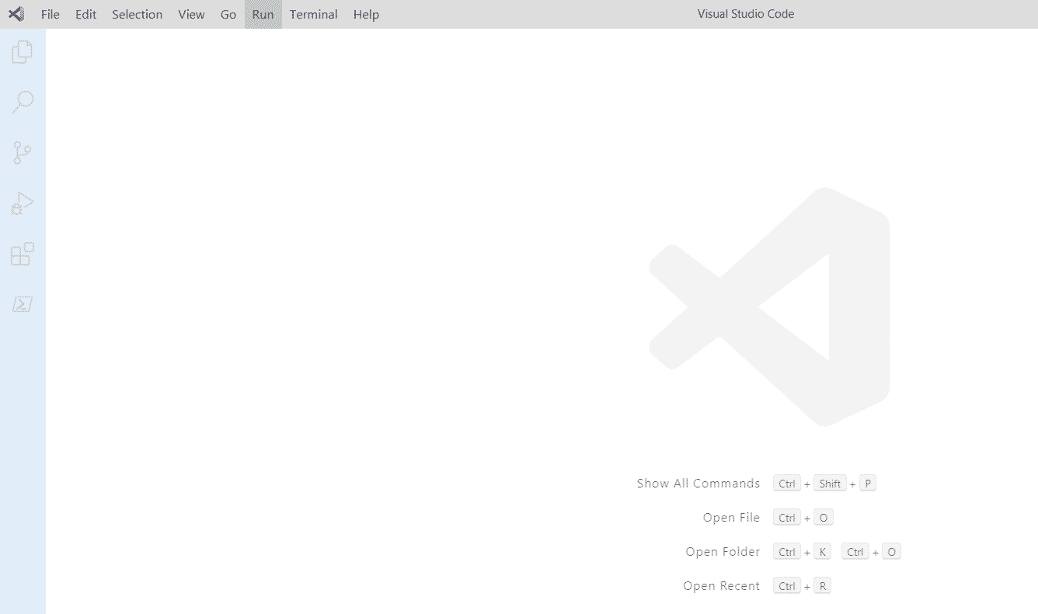Open the Extensions view icon
The width and height of the screenshot is (1038, 614).
point(23,254)
